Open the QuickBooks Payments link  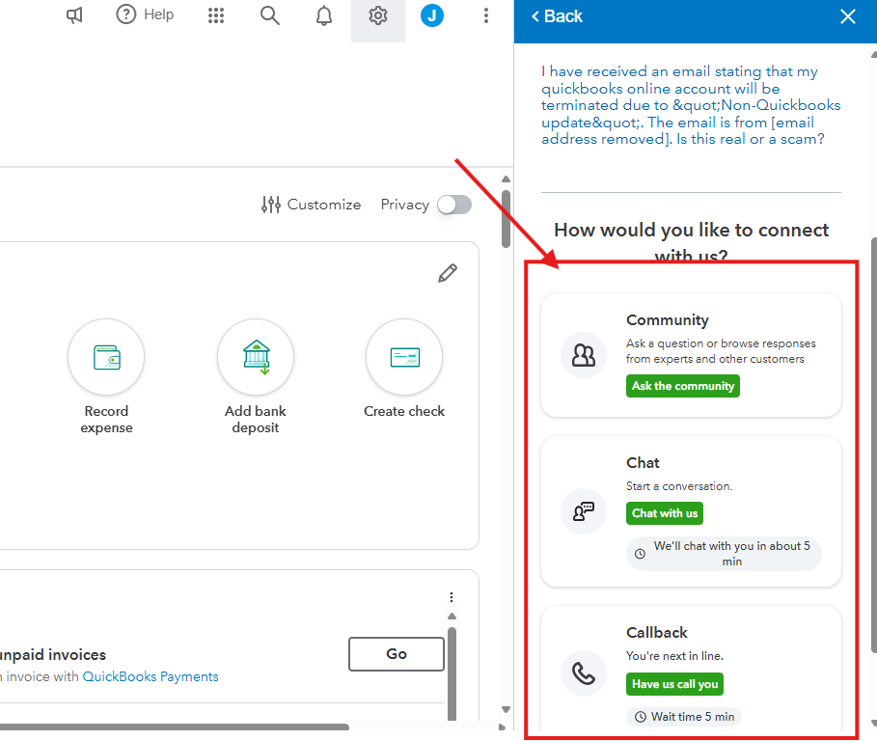coord(151,676)
